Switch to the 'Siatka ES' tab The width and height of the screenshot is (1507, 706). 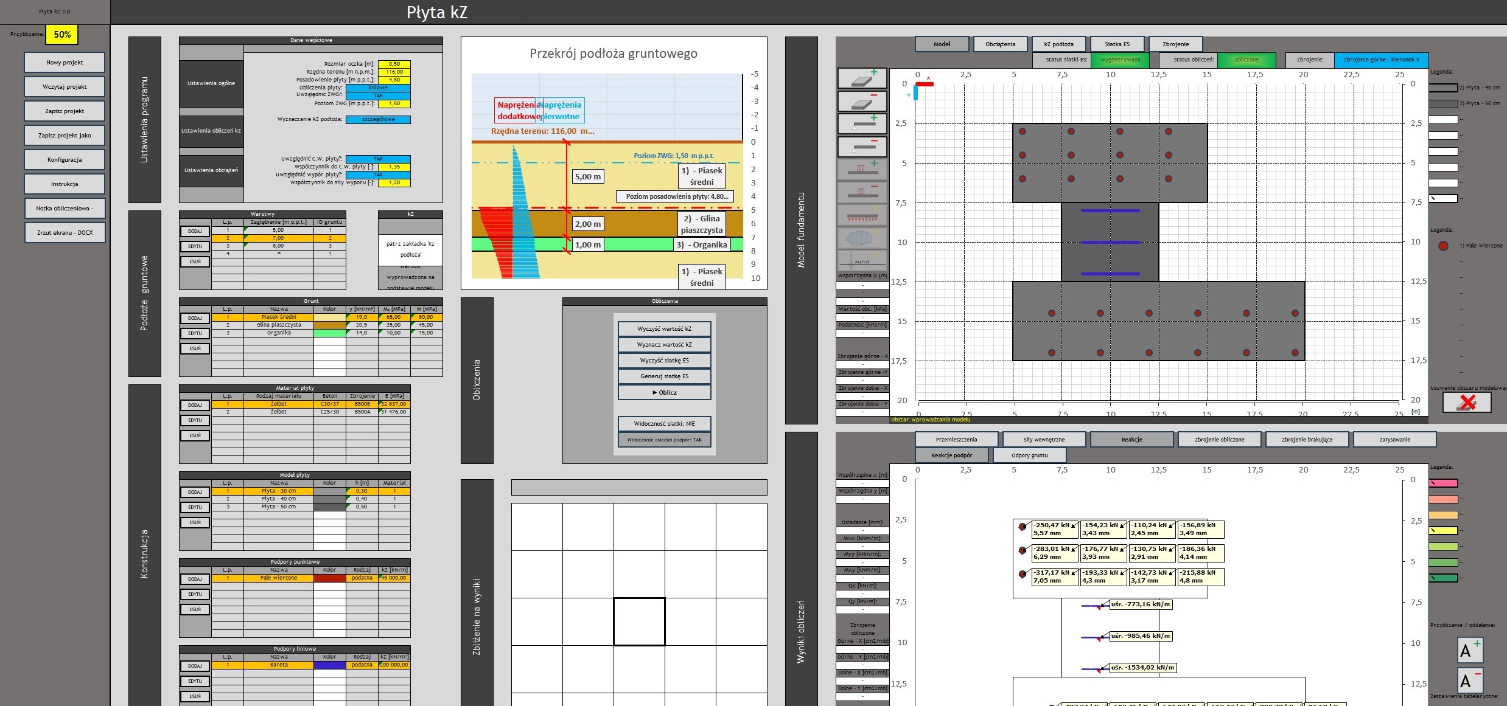(x=1117, y=44)
